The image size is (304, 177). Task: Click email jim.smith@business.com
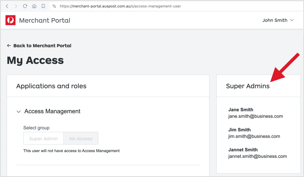(x=254, y=136)
